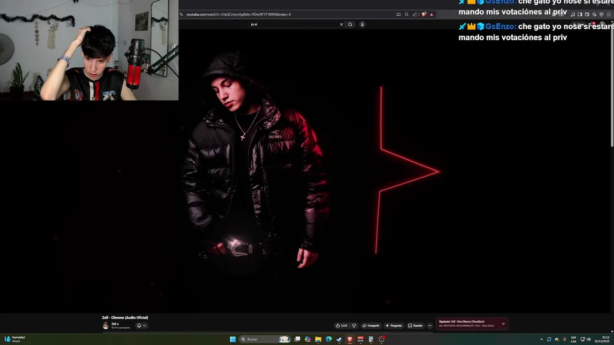This screenshot has height=345, width=614.
Task: Click the share icon in address bar
Action: coord(415,14)
